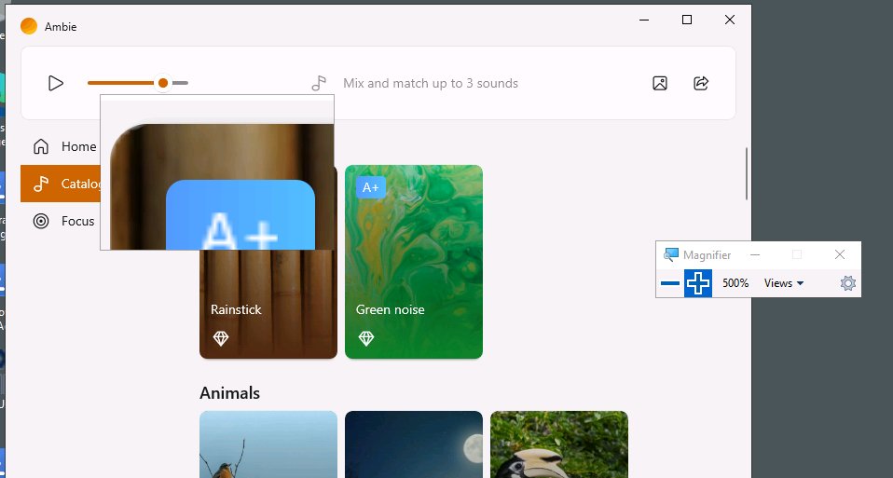Close the Magnifier window

point(840,254)
